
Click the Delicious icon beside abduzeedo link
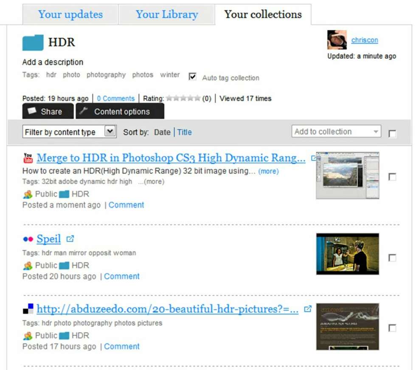(x=28, y=309)
